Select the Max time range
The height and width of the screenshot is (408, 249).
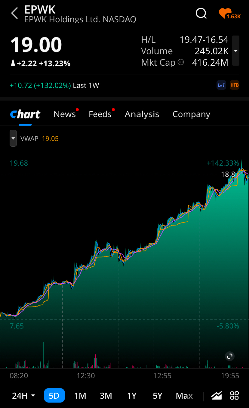click(184, 395)
